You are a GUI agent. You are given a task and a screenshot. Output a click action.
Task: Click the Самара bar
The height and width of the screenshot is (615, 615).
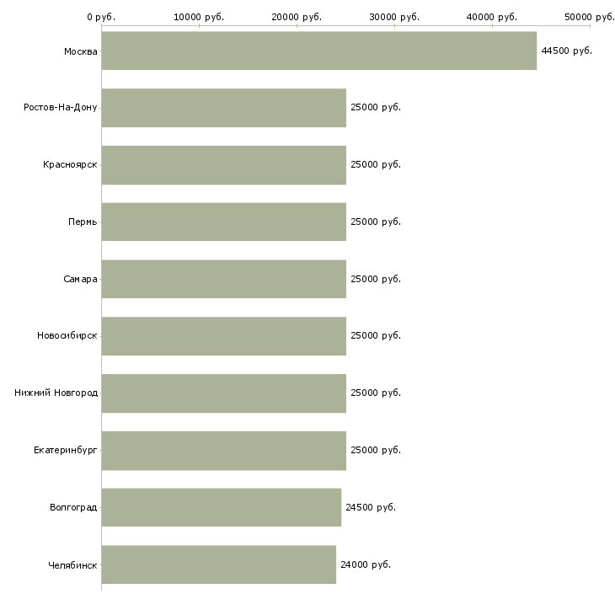[x=223, y=279]
